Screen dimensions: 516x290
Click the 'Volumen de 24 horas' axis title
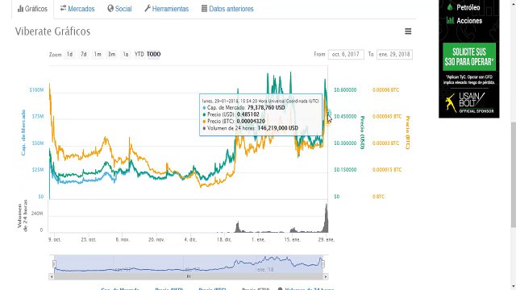click(x=23, y=216)
